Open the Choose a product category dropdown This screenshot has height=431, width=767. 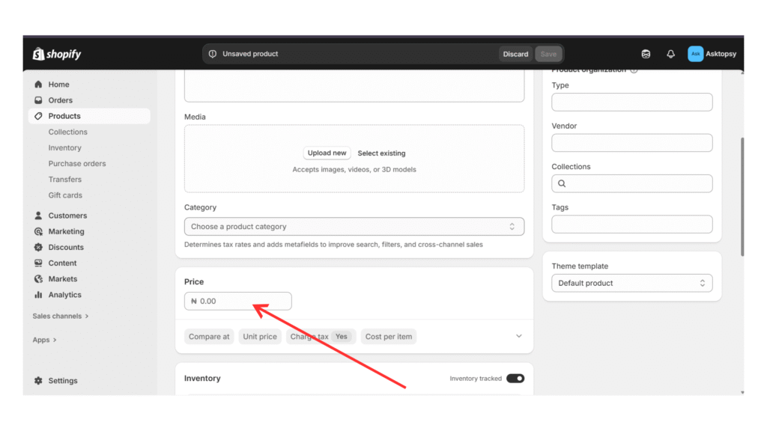[x=354, y=227]
